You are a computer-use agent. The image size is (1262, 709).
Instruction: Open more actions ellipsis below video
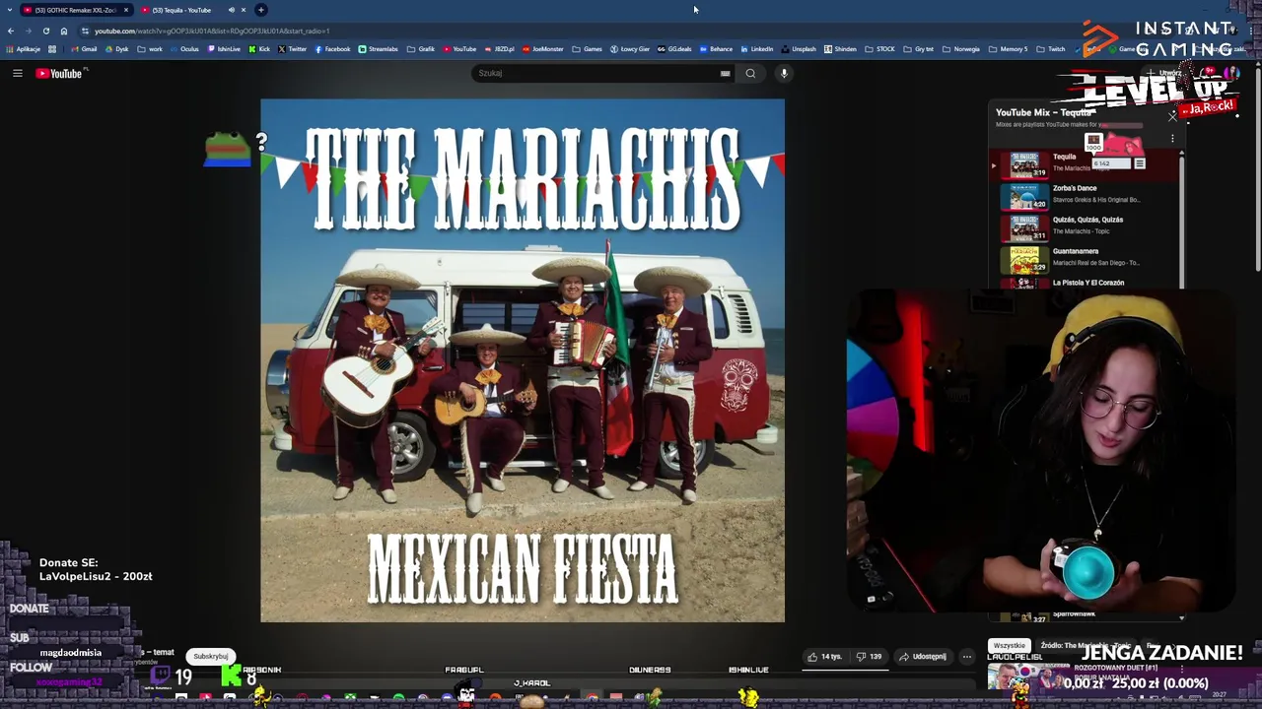(x=967, y=657)
